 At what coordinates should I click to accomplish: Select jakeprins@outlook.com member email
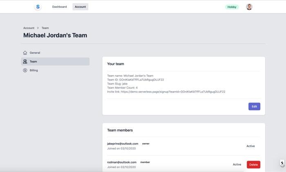pos(123,144)
